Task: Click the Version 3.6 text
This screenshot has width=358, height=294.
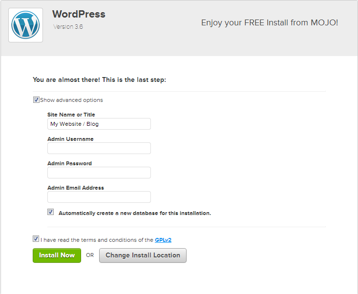Action: 68,27
